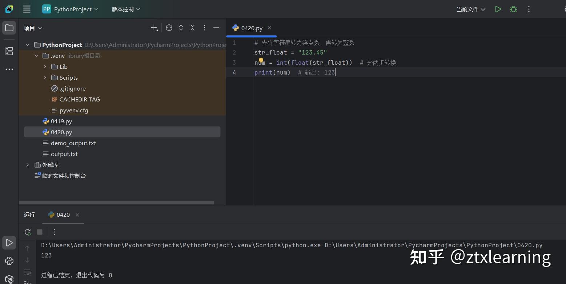Collapse all nodes using Collapse All icon
Image resolution: width=566 pixels, height=284 pixels.
click(x=193, y=28)
